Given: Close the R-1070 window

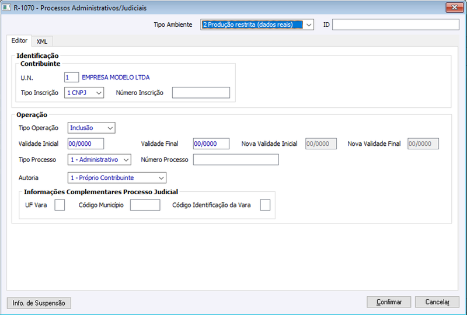Looking at the screenshot, I should coord(455,8).
